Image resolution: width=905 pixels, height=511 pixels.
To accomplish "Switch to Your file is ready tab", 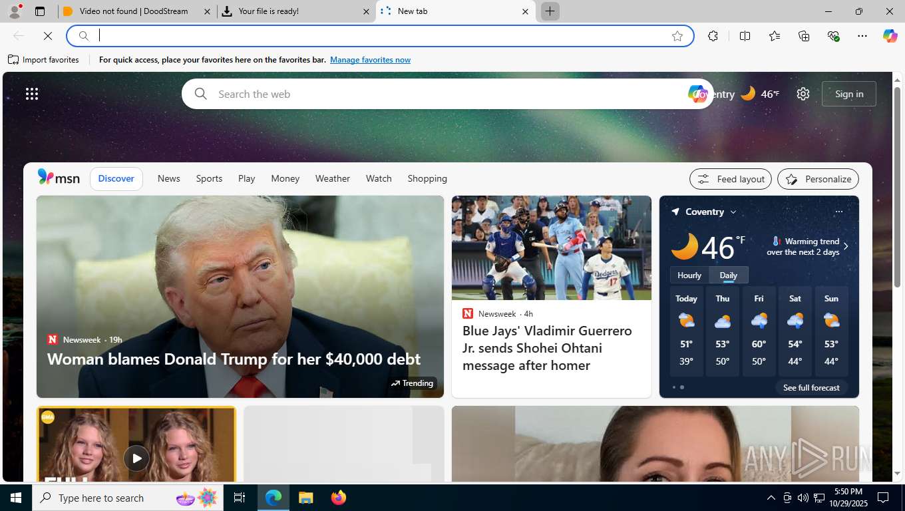I will (296, 11).
